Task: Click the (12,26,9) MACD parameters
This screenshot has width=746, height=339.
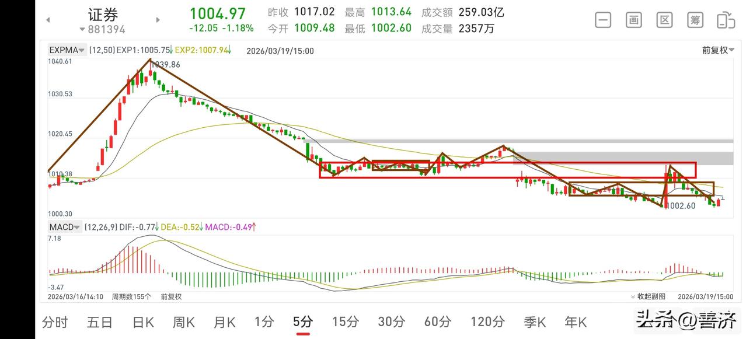Action: (100, 227)
